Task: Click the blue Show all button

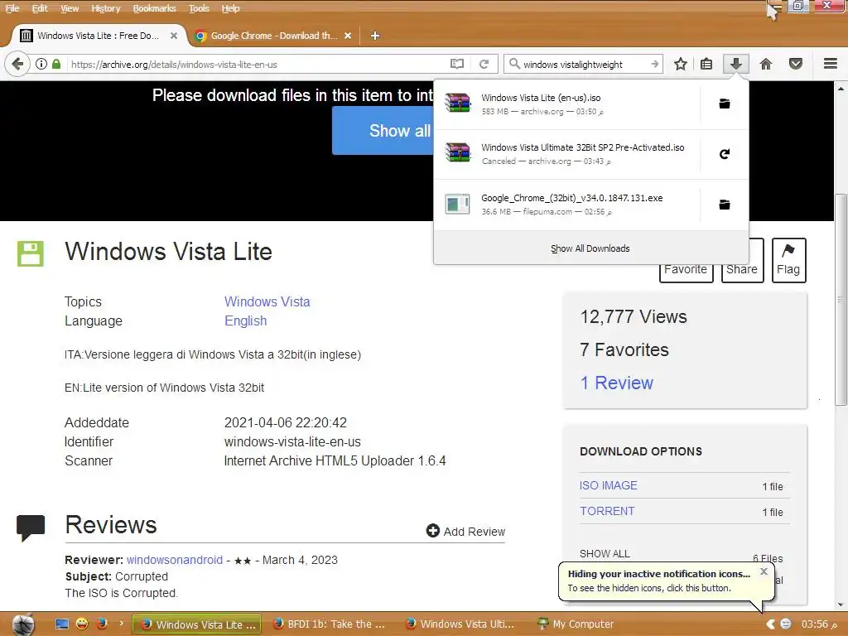Action: click(383, 130)
